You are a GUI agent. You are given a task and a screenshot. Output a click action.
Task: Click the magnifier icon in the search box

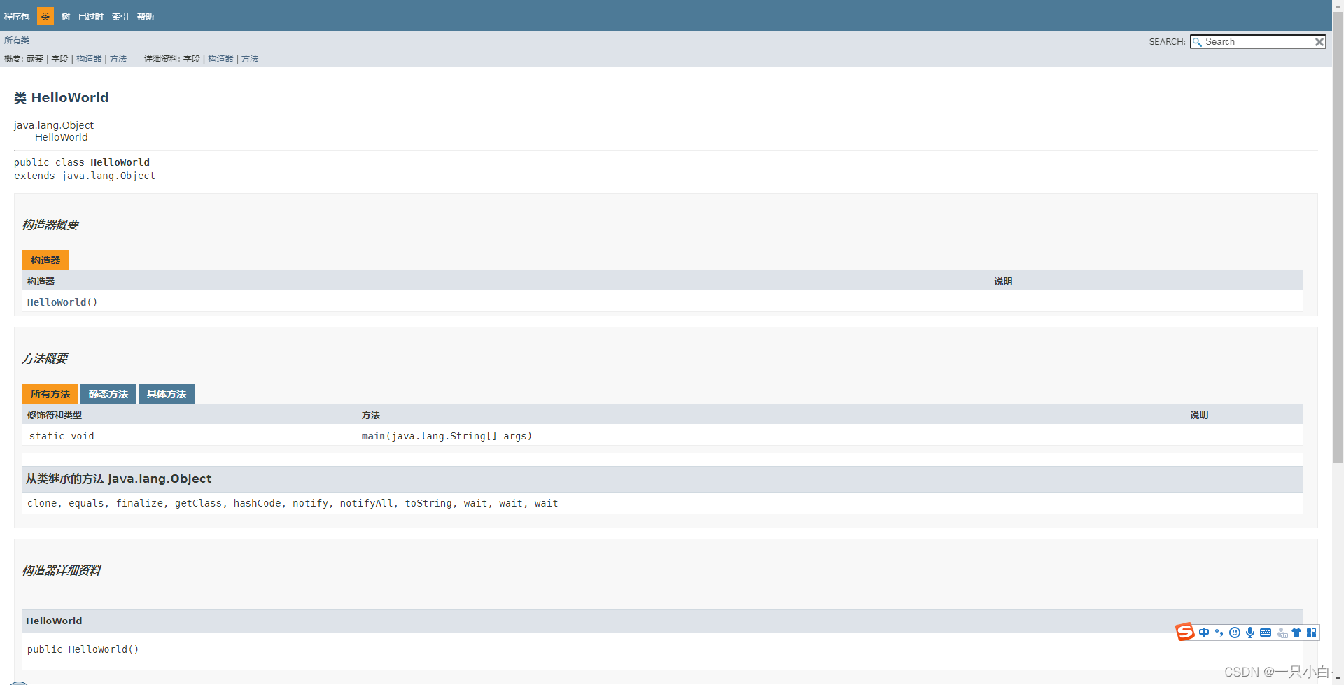1197,42
